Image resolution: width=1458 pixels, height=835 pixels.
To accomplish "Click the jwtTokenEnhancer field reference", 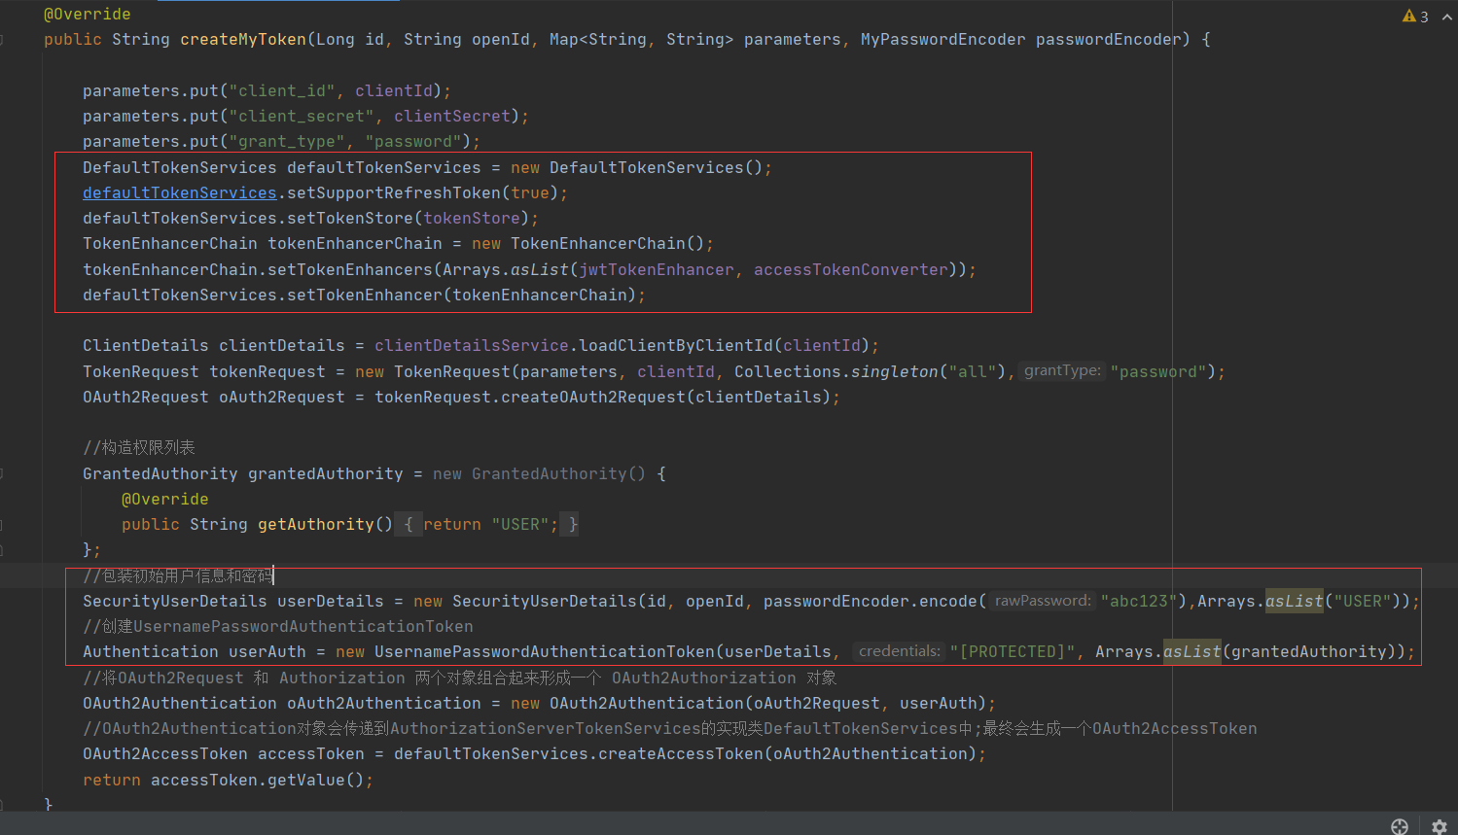I will 657,269.
